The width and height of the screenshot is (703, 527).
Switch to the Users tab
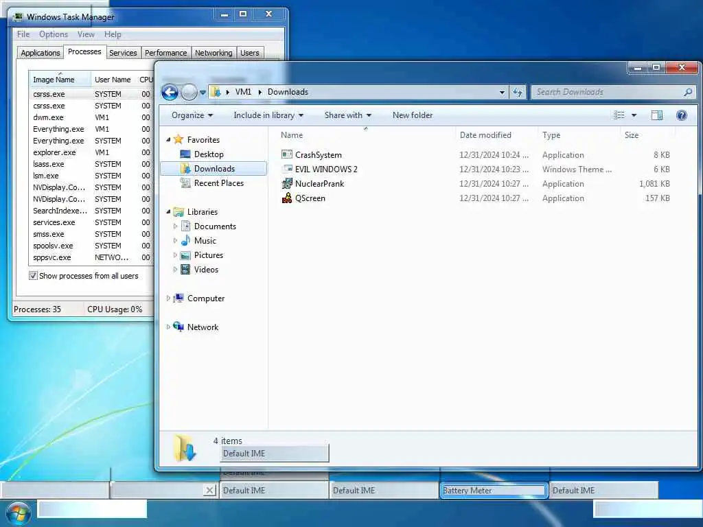[x=250, y=53]
